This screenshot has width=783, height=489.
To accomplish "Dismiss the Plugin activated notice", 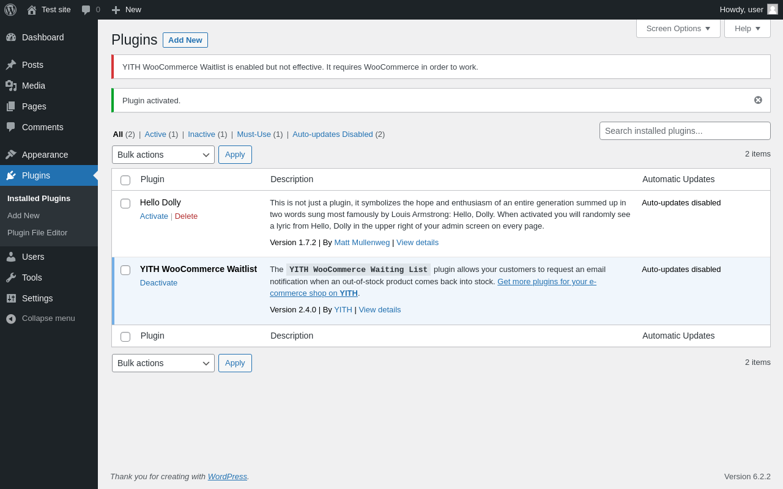I will click(758, 100).
